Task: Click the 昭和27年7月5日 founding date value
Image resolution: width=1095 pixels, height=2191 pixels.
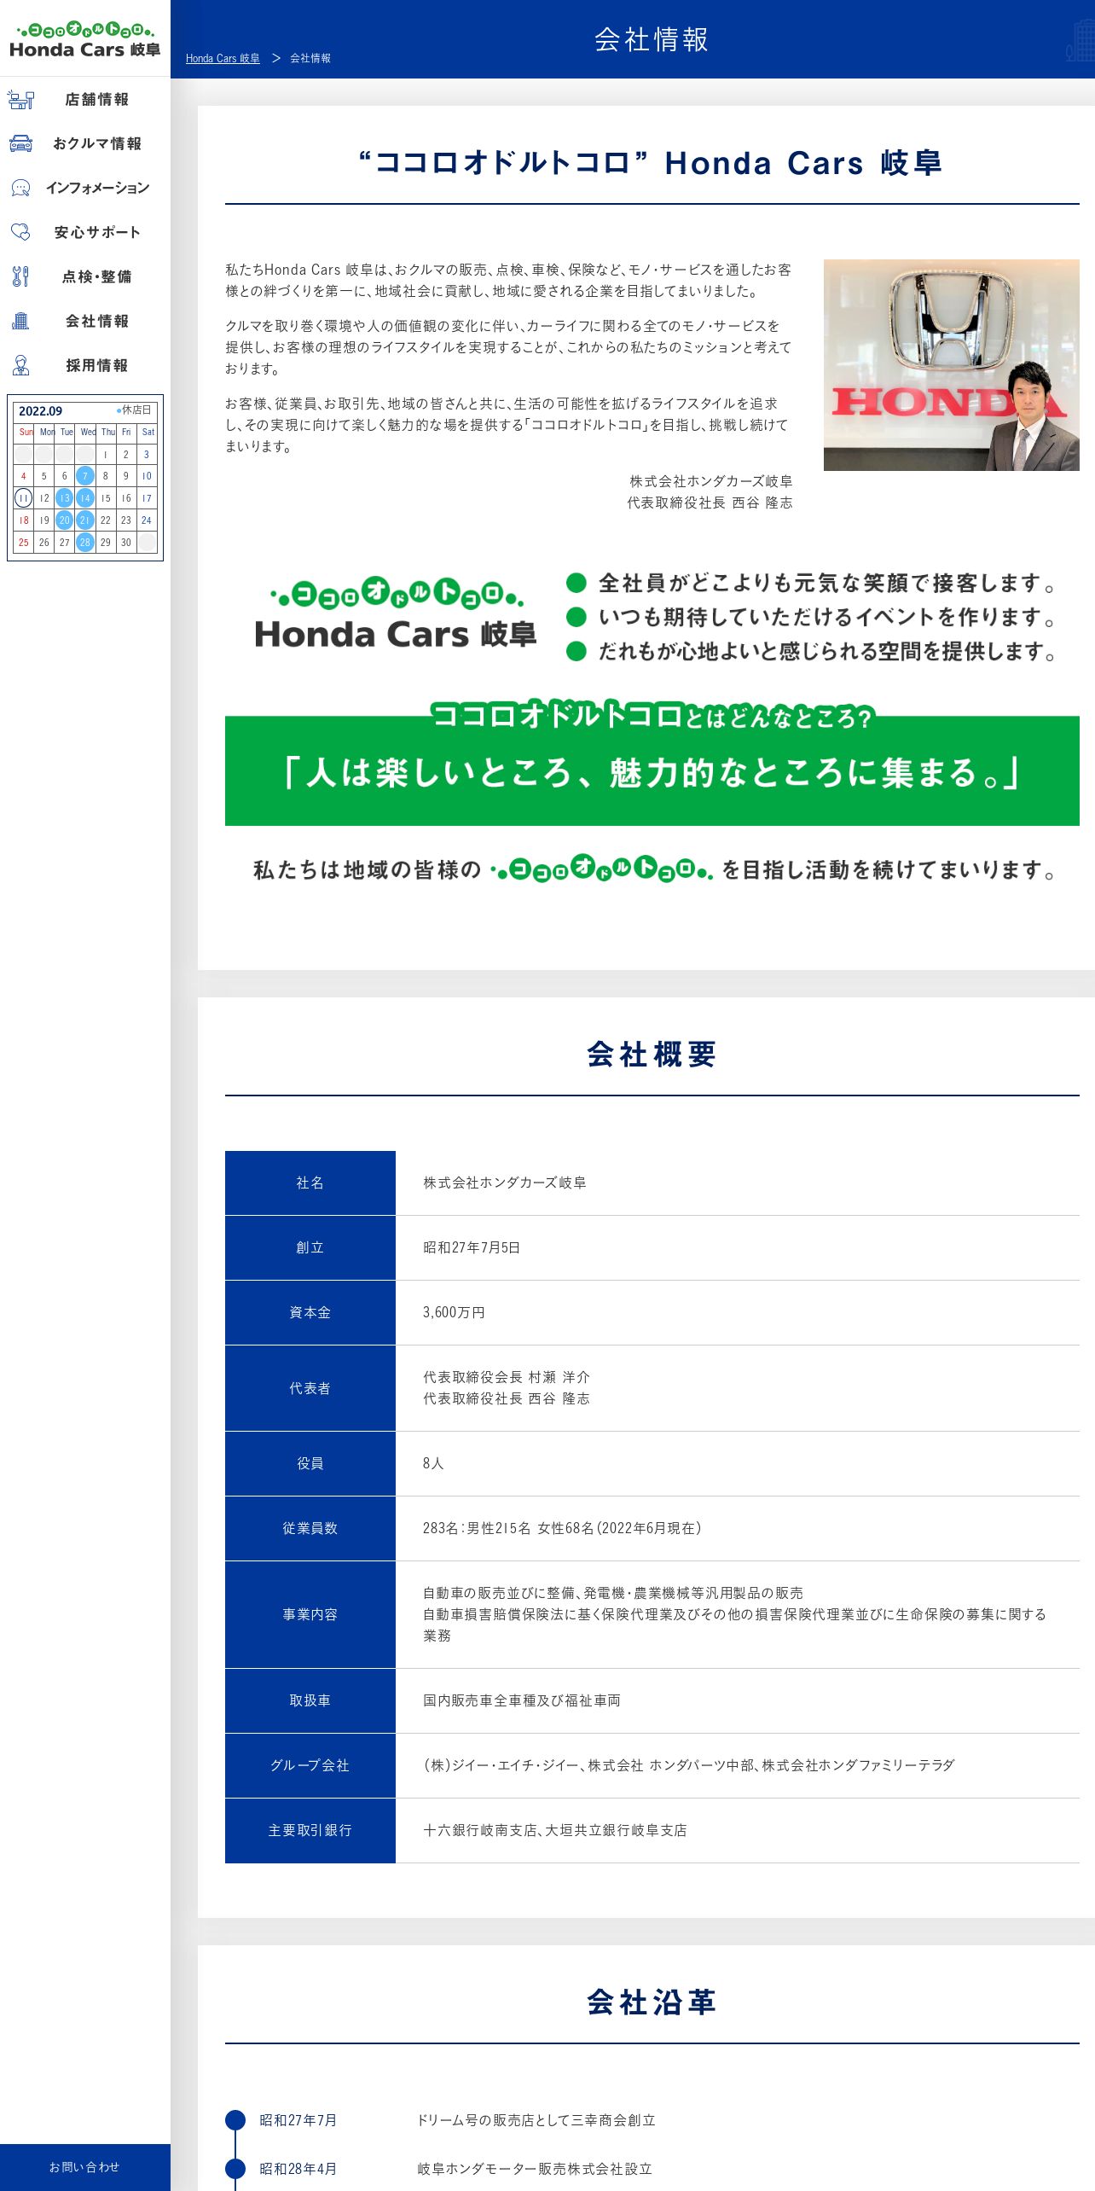Action: (472, 1247)
